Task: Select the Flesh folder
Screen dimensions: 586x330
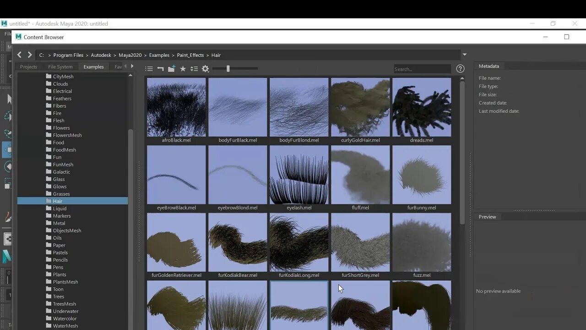Action: click(59, 121)
